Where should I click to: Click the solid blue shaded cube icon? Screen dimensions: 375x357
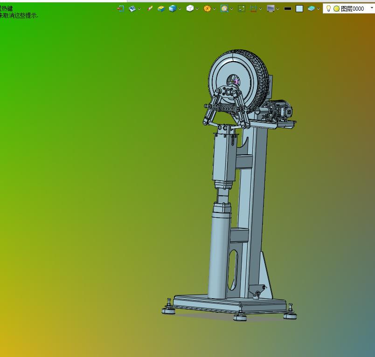click(173, 8)
